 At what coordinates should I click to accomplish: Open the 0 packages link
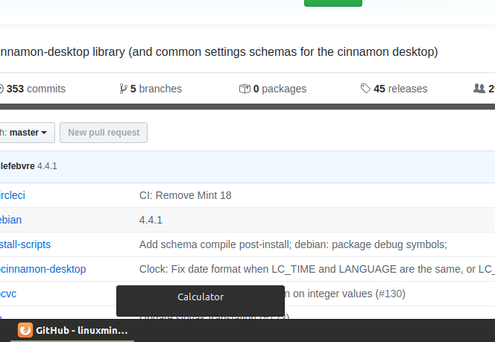(x=273, y=89)
